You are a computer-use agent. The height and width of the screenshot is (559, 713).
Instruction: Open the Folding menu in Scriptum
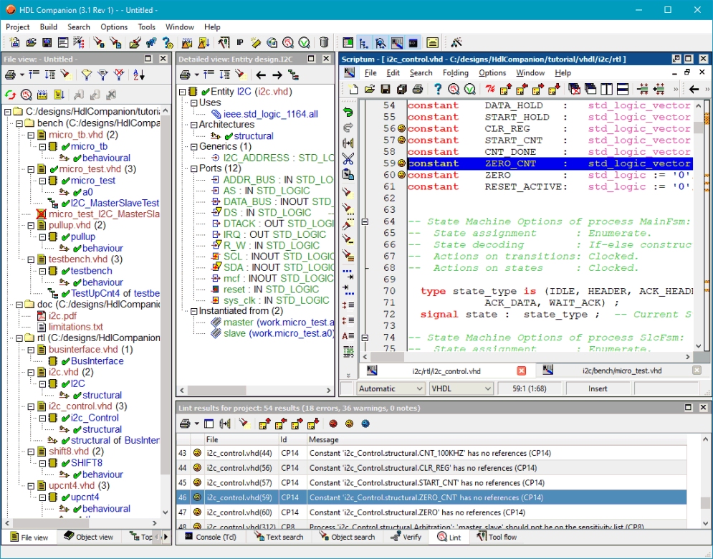click(x=455, y=72)
